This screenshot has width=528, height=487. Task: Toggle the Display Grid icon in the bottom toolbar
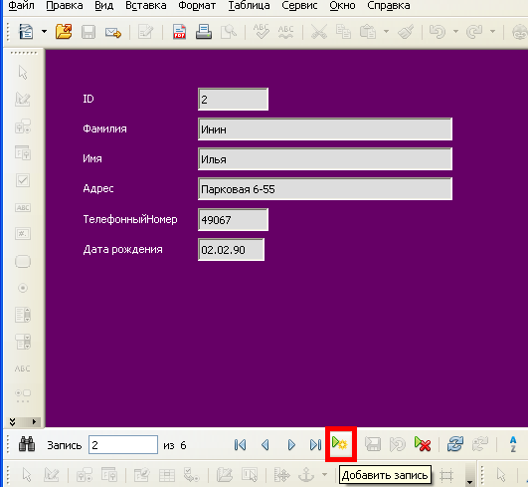coord(446,476)
